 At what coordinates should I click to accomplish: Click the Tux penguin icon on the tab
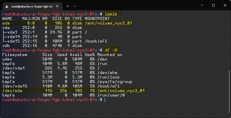[6, 6]
